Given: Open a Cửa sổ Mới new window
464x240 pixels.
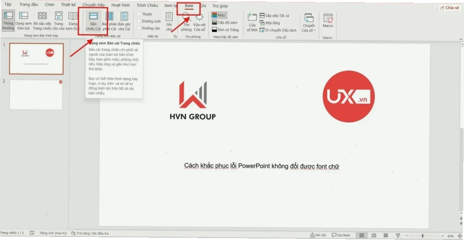Looking at the screenshot, I should 252,22.
